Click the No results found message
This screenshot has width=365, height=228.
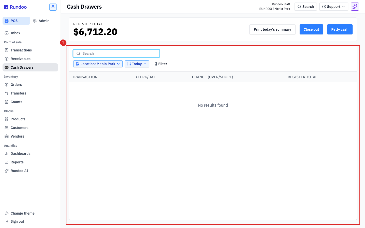pos(213,105)
